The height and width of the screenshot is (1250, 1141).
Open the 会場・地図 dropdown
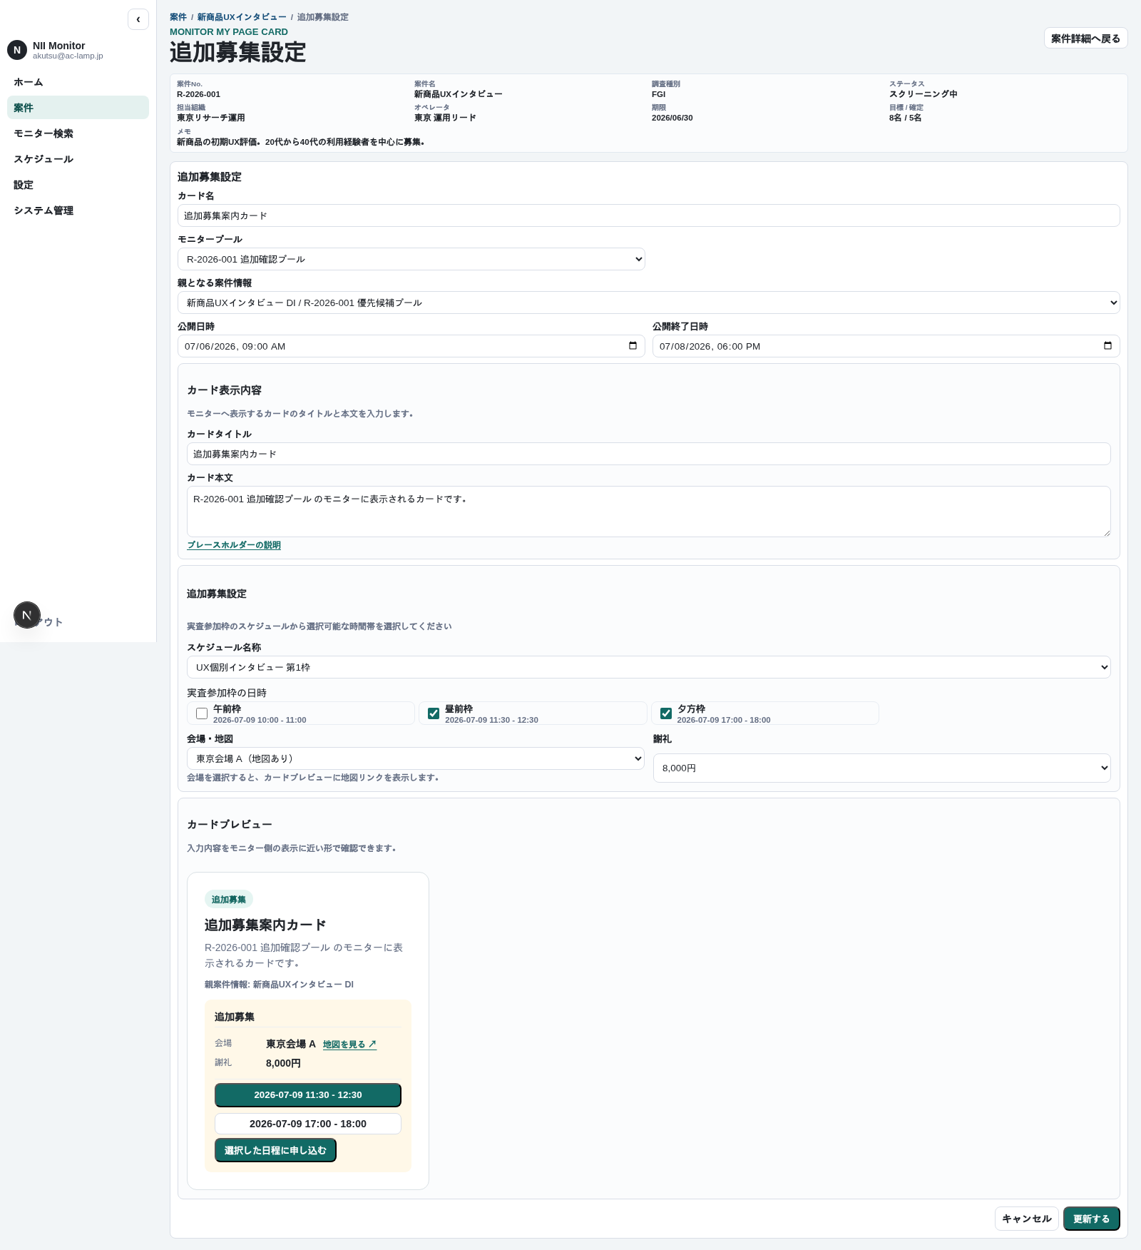coord(416,758)
